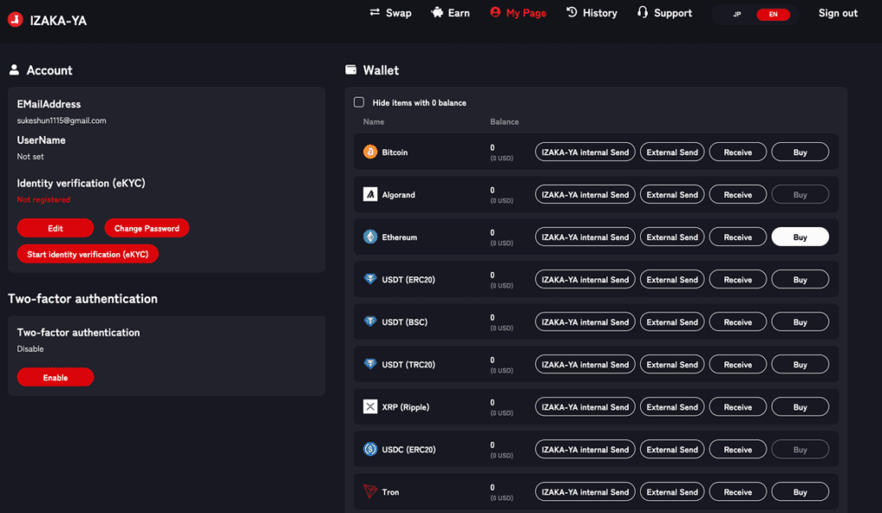This screenshot has width=882, height=513.
Task: Click Buy for XRP (Ripple)
Action: [800, 407]
